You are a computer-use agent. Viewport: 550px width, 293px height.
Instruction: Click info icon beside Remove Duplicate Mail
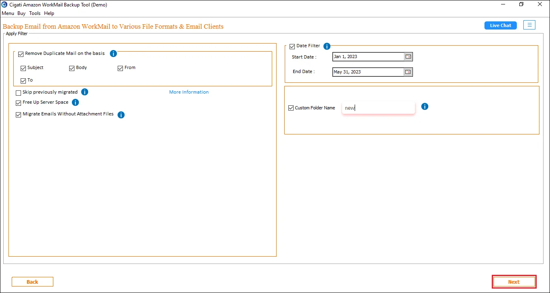pyautogui.click(x=114, y=54)
